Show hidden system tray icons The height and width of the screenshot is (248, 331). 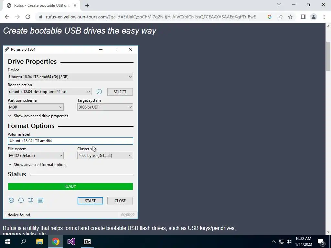(x=273, y=242)
